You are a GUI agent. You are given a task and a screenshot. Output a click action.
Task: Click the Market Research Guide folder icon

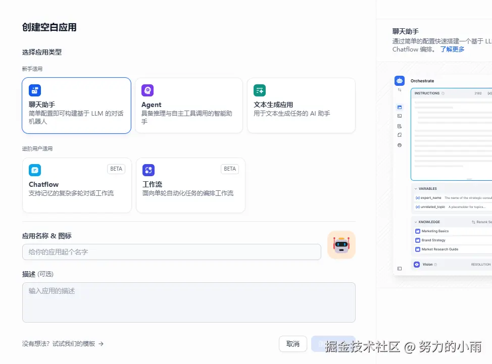pos(418,249)
